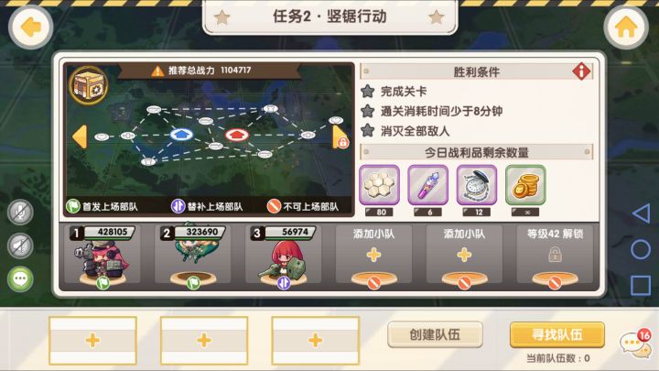Add a squad in the fourth slot
This screenshot has height=371, width=659.
pos(373,255)
